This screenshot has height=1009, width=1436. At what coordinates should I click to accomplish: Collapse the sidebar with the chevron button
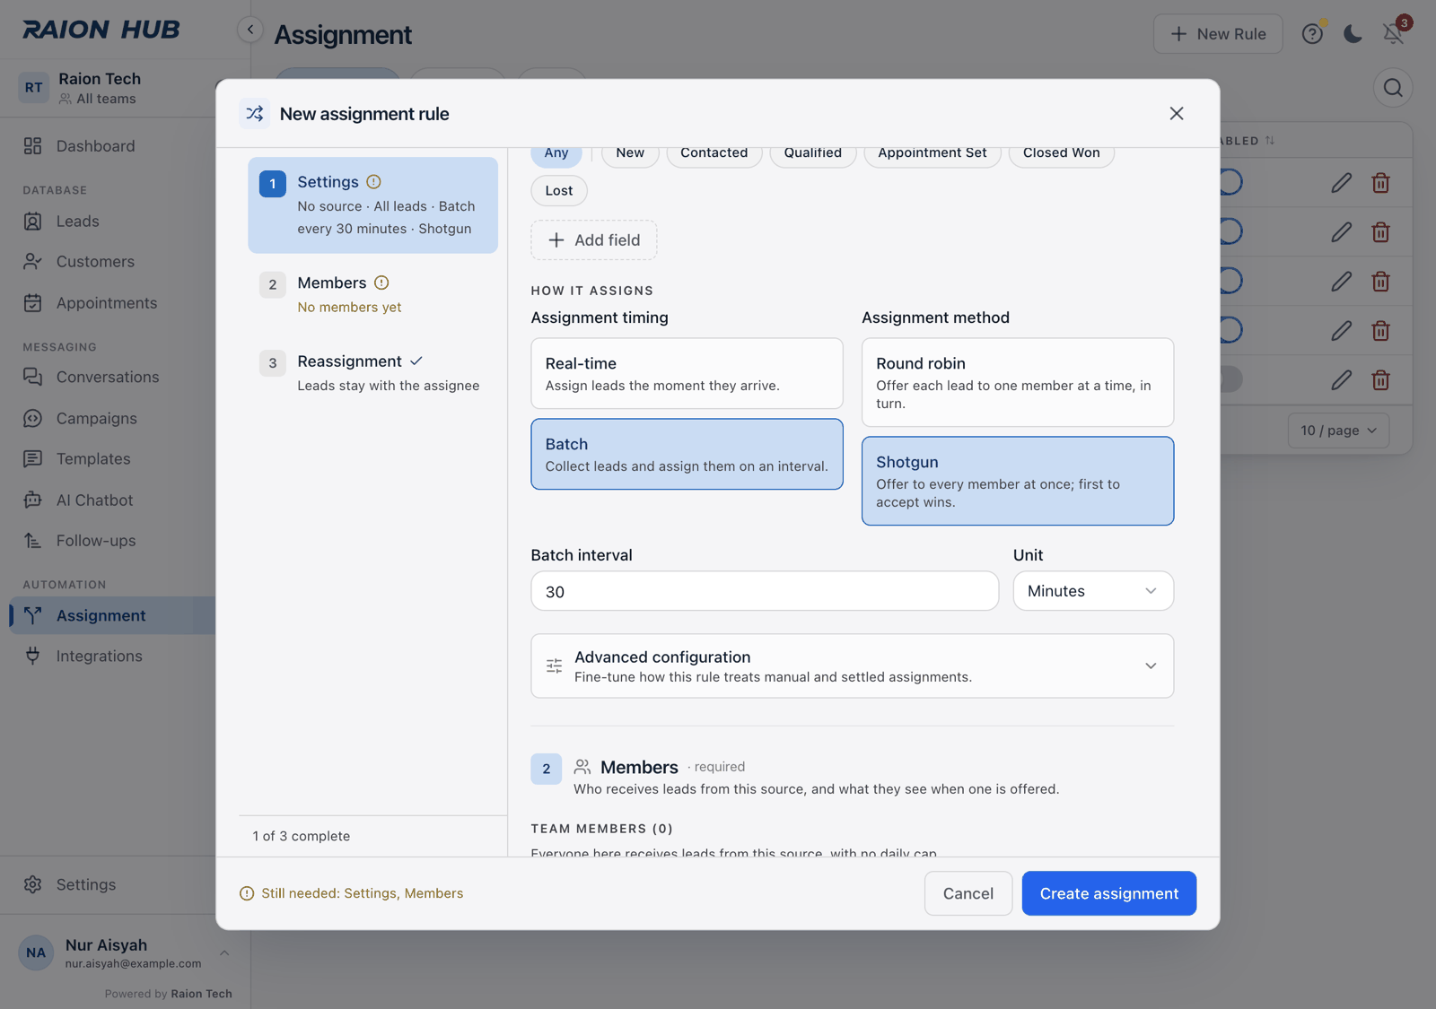tap(250, 30)
